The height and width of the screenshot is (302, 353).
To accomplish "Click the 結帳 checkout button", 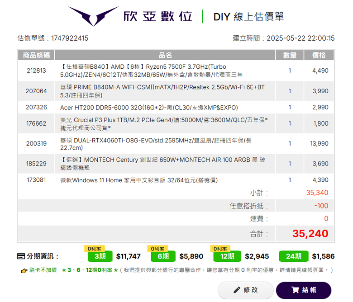I will (304, 290).
